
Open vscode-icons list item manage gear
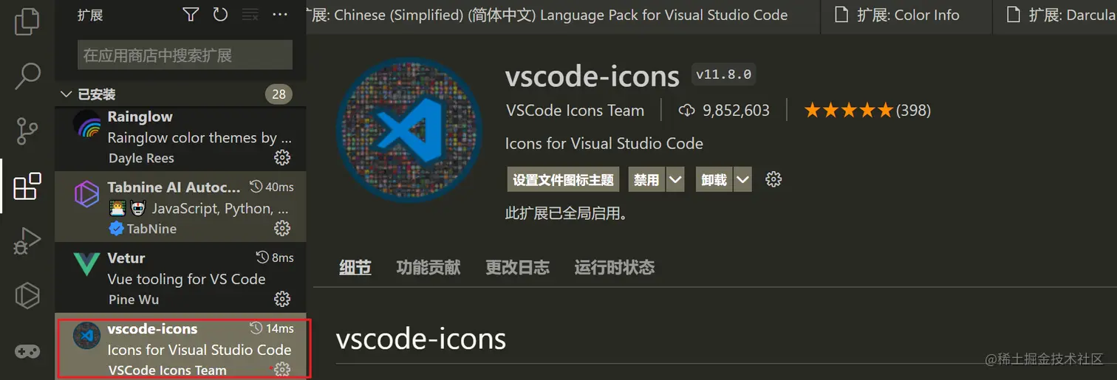click(x=282, y=370)
